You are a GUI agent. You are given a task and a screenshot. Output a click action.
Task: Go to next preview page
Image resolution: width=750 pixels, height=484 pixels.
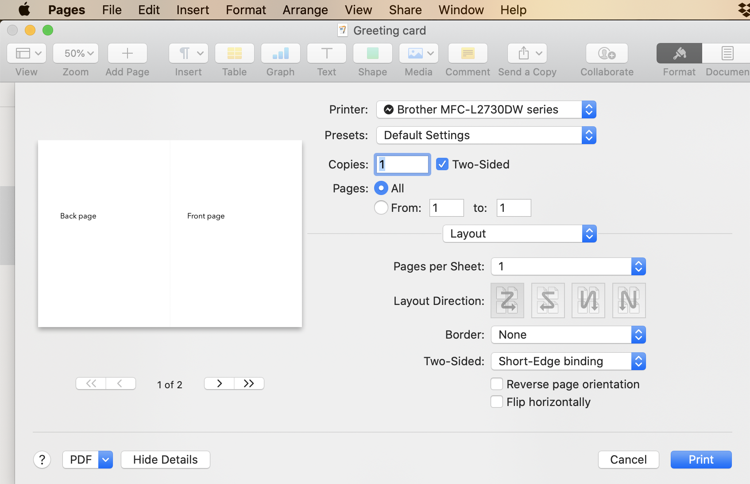click(x=219, y=383)
